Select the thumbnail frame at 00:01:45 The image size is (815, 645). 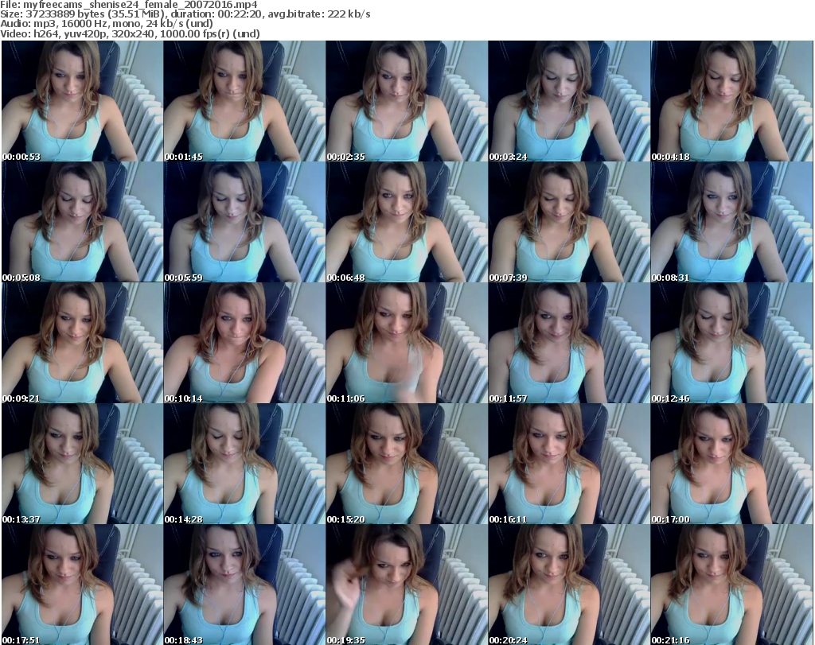(x=244, y=101)
